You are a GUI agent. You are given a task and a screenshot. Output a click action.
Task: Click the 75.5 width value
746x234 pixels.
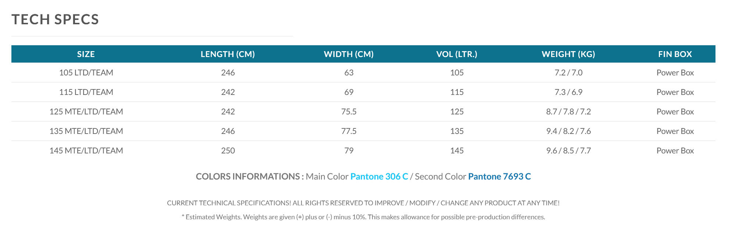pyautogui.click(x=349, y=111)
